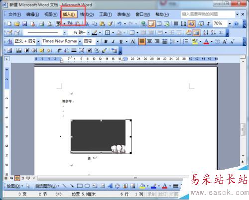
Task: Open the 文件(F) menu
Action: (x=14, y=14)
